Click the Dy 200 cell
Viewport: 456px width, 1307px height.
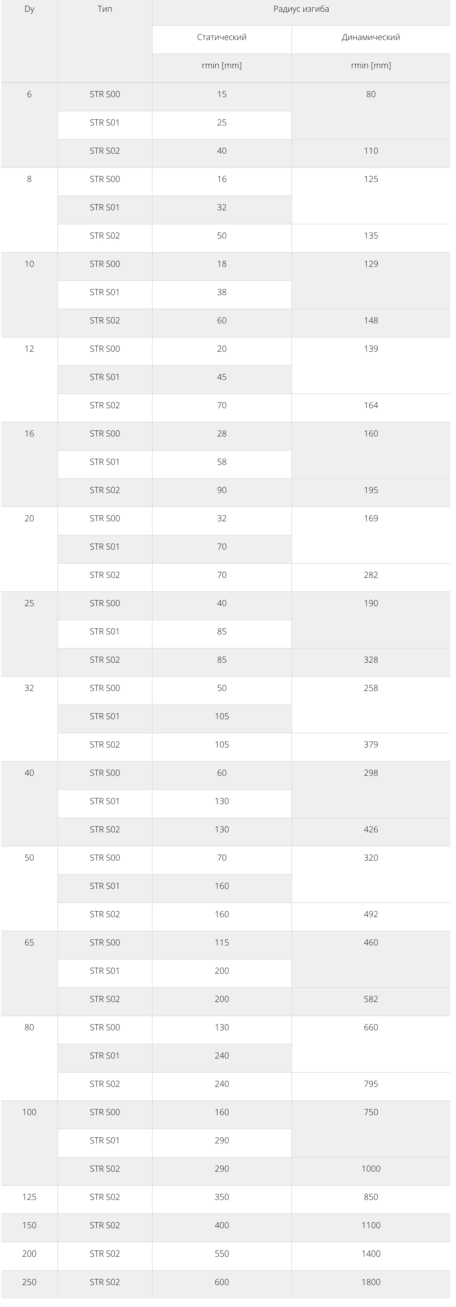[x=29, y=1254]
